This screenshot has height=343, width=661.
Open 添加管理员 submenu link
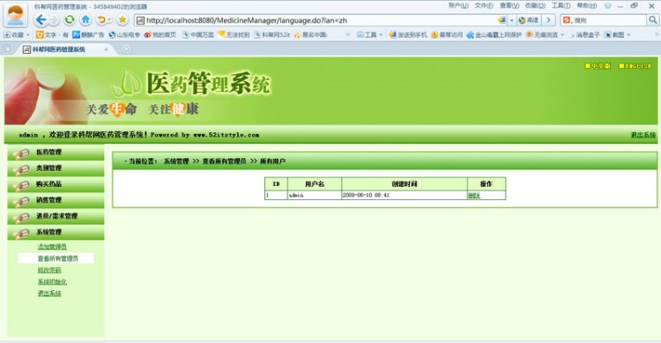pyautogui.click(x=52, y=247)
